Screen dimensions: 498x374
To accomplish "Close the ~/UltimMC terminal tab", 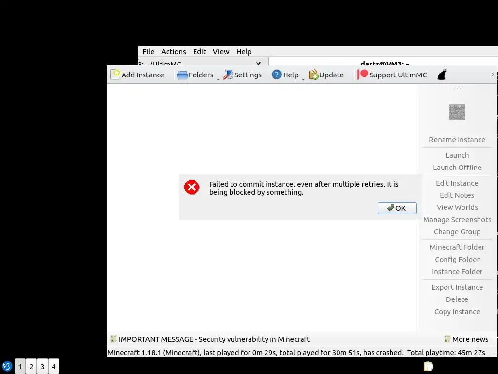I will [x=258, y=64].
